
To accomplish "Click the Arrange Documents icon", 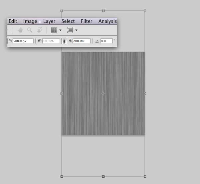I will 54,30.
